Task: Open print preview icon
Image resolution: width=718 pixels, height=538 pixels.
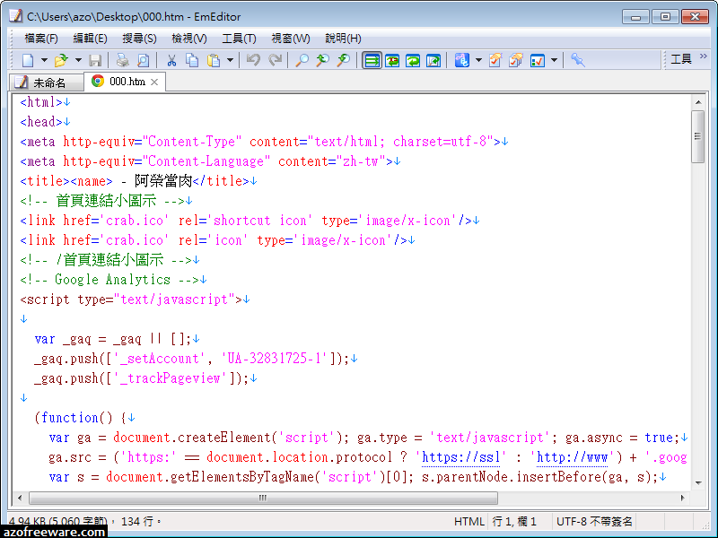Action: [144, 60]
